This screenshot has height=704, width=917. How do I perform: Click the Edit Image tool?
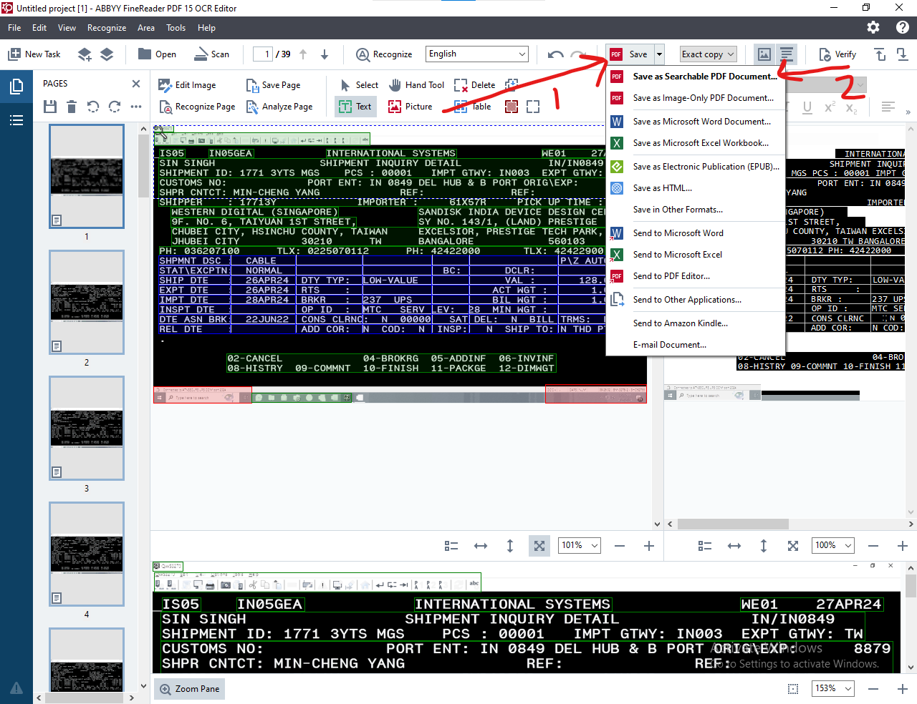(x=187, y=85)
